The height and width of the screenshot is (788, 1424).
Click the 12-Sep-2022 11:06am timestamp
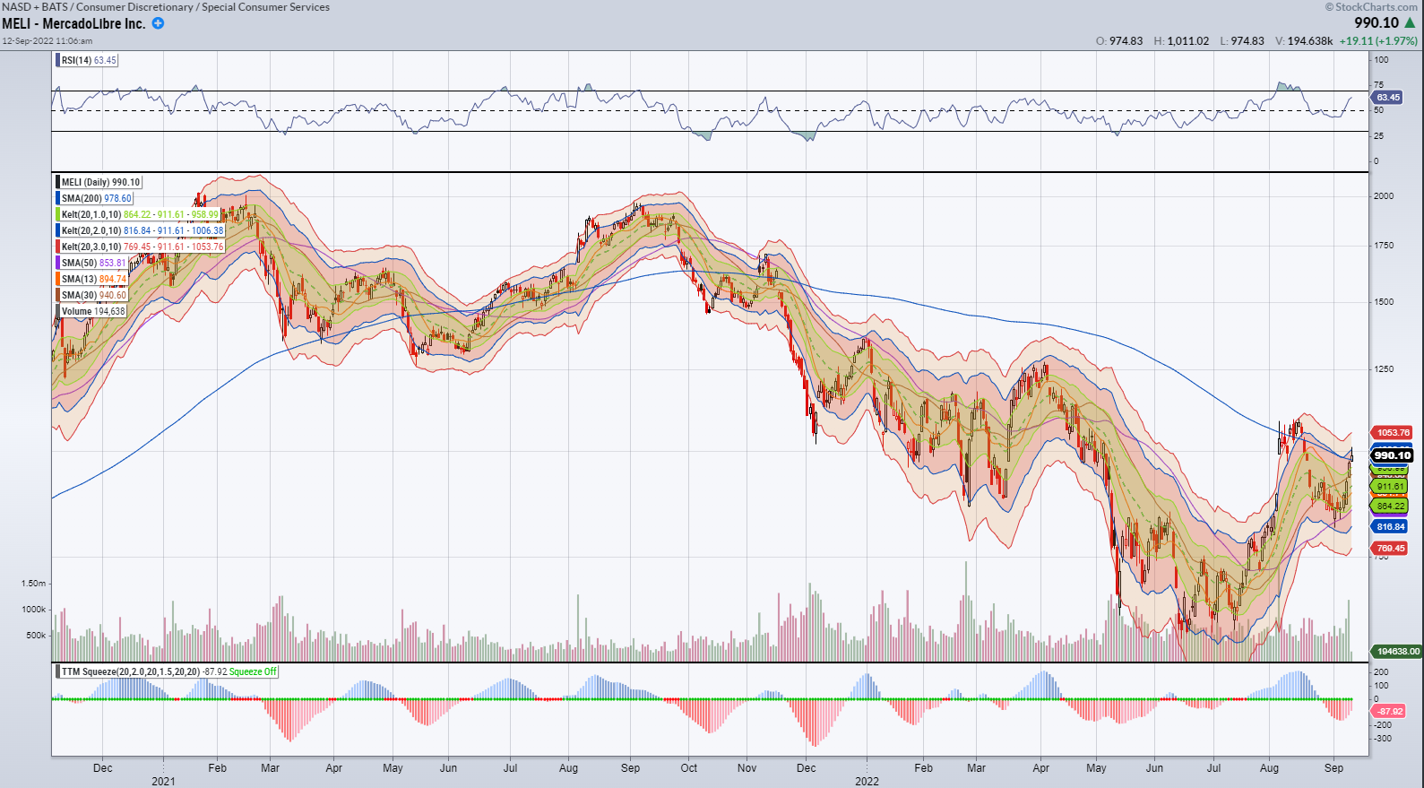tap(47, 40)
